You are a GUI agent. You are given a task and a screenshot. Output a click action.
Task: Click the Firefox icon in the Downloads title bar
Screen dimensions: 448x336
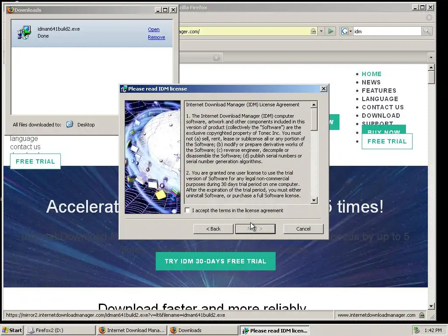(10, 10)
